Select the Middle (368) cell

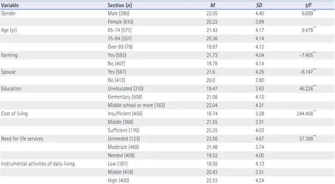[120, 122]
